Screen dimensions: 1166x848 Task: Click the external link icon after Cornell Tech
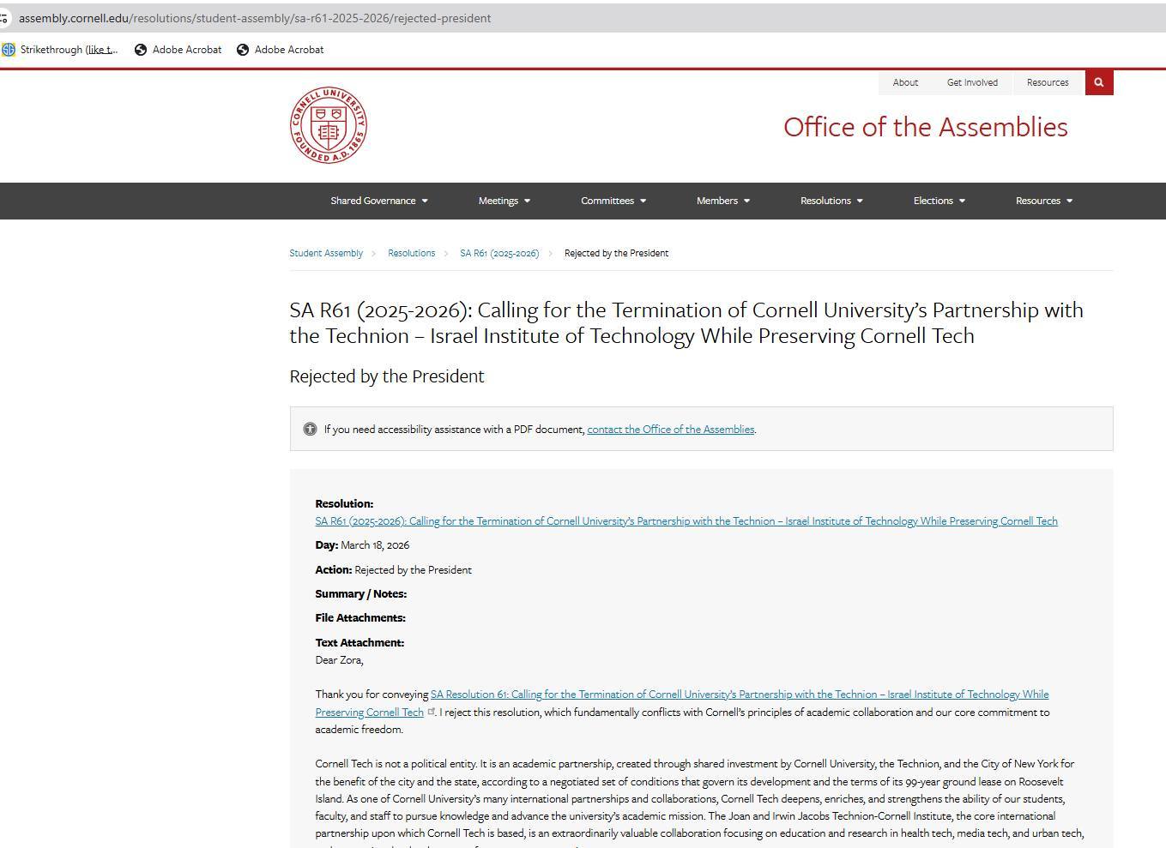(431, 712)
